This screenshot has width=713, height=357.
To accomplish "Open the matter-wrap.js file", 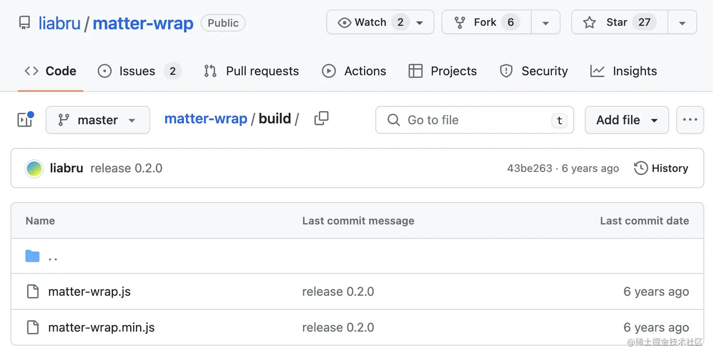I will tap(89, 292).
